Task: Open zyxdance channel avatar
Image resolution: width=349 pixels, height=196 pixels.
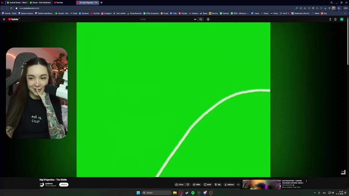Action: [42, 185]
